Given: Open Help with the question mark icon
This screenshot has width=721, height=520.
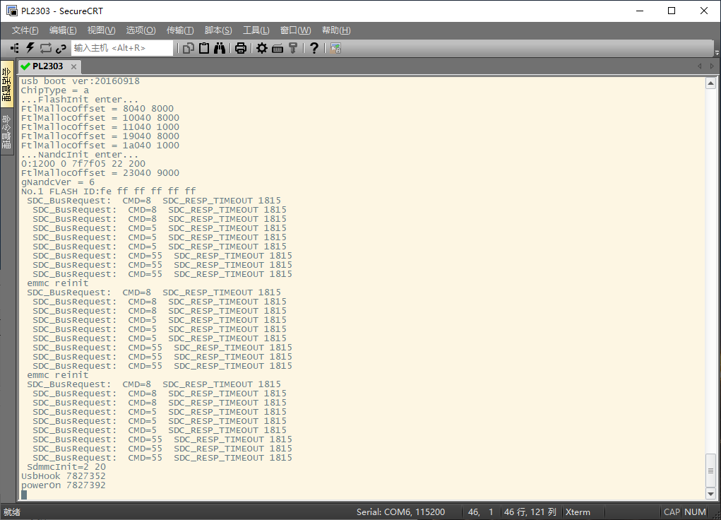Looking at the screenshot, I should tap(314, 48).
